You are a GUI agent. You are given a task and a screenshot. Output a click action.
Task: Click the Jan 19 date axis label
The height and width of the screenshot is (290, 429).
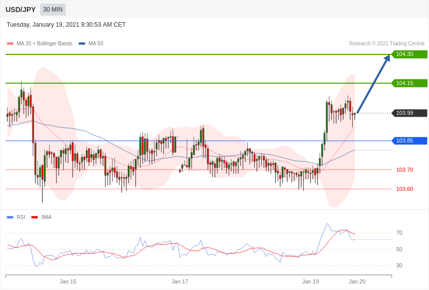click(x=310, y=281)
